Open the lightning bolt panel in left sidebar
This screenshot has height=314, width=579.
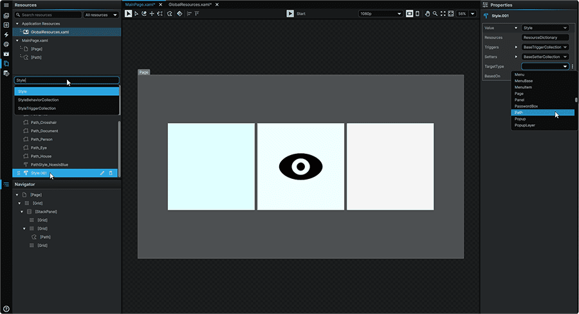(x=6, y=35)
